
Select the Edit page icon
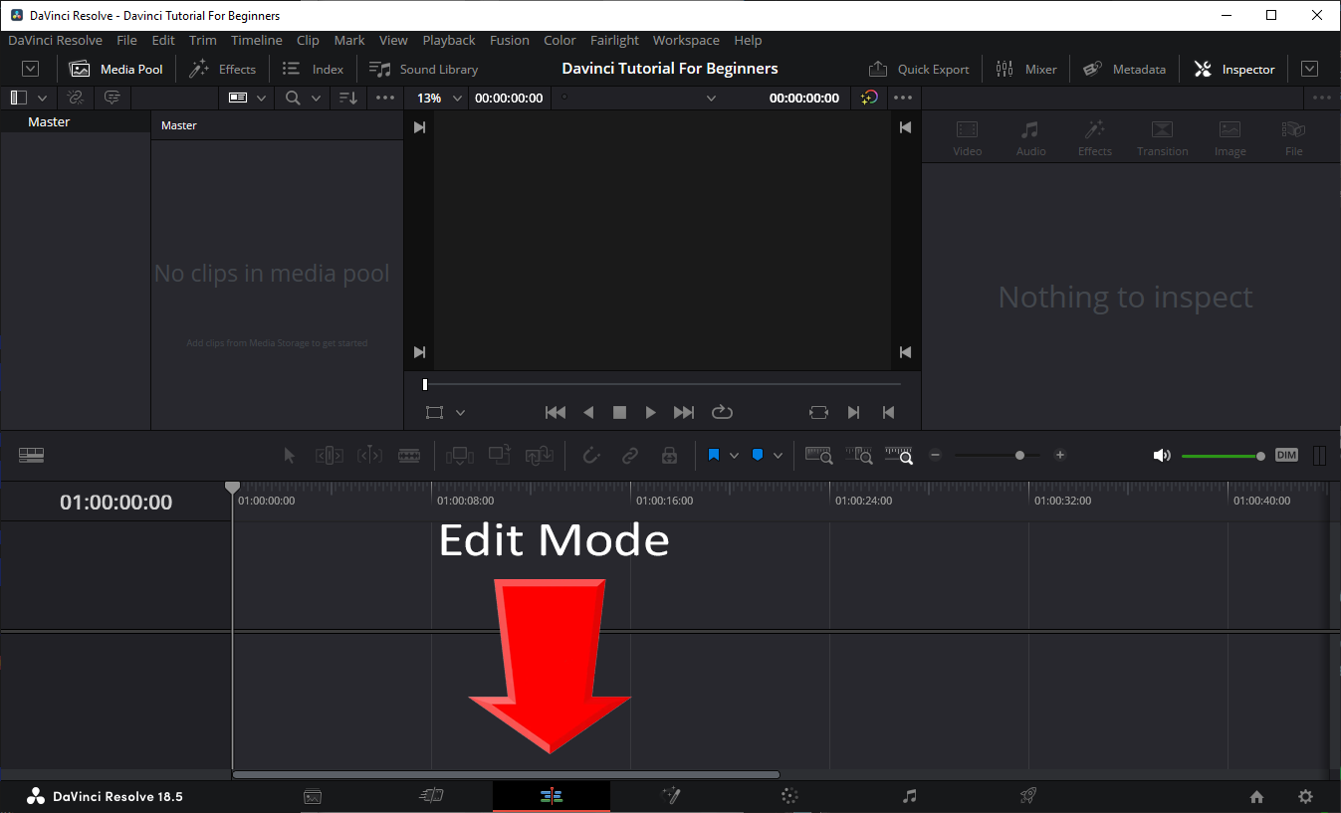pos(552,796)
